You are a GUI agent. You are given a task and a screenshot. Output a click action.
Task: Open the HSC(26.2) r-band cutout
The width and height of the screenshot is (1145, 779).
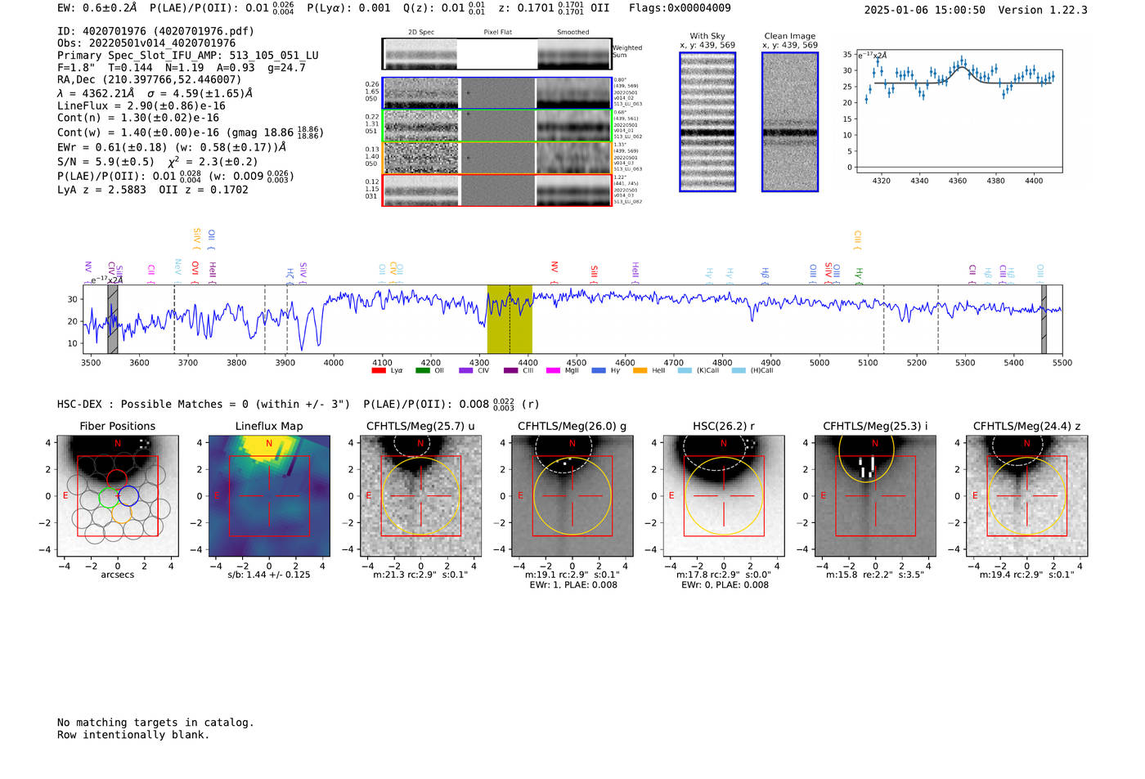pos(724,496)
